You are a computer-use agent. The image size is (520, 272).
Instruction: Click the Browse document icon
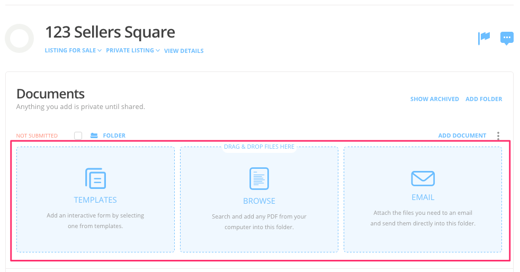(259, 178)
